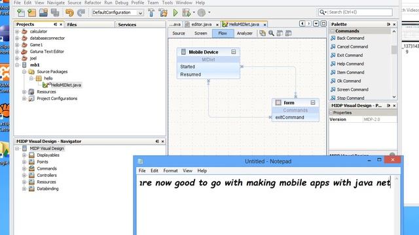Select HelloMIDlet.java in Projects tree

tap(66, 86)
